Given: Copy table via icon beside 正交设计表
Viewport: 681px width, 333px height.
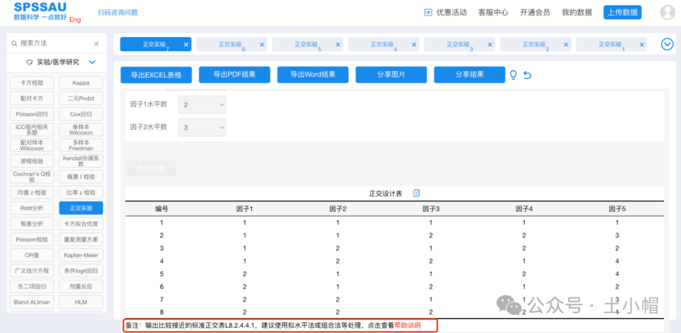Looking at the screenshot, I should (416, 193).
